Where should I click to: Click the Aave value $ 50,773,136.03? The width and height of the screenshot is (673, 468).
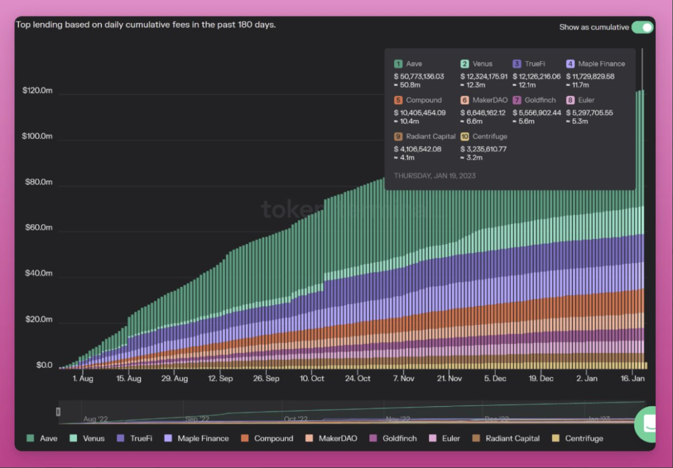point(419,76)
